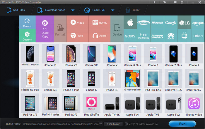This screenshot has height=129, width=205.
Task: Select the 1:1 Quick Copy tile
Action: coord(45,29)
